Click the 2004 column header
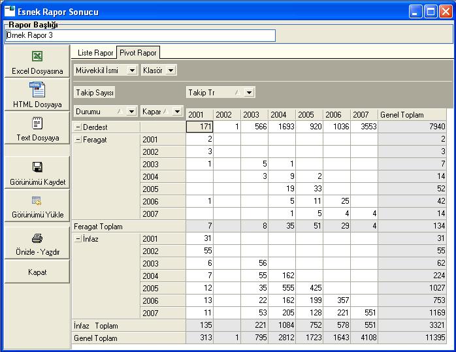The image size is (456, 352). [282, 114]
